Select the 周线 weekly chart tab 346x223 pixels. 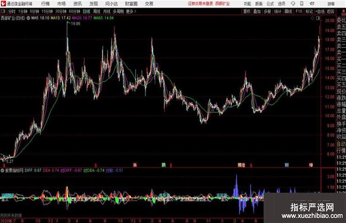(97, 11)
